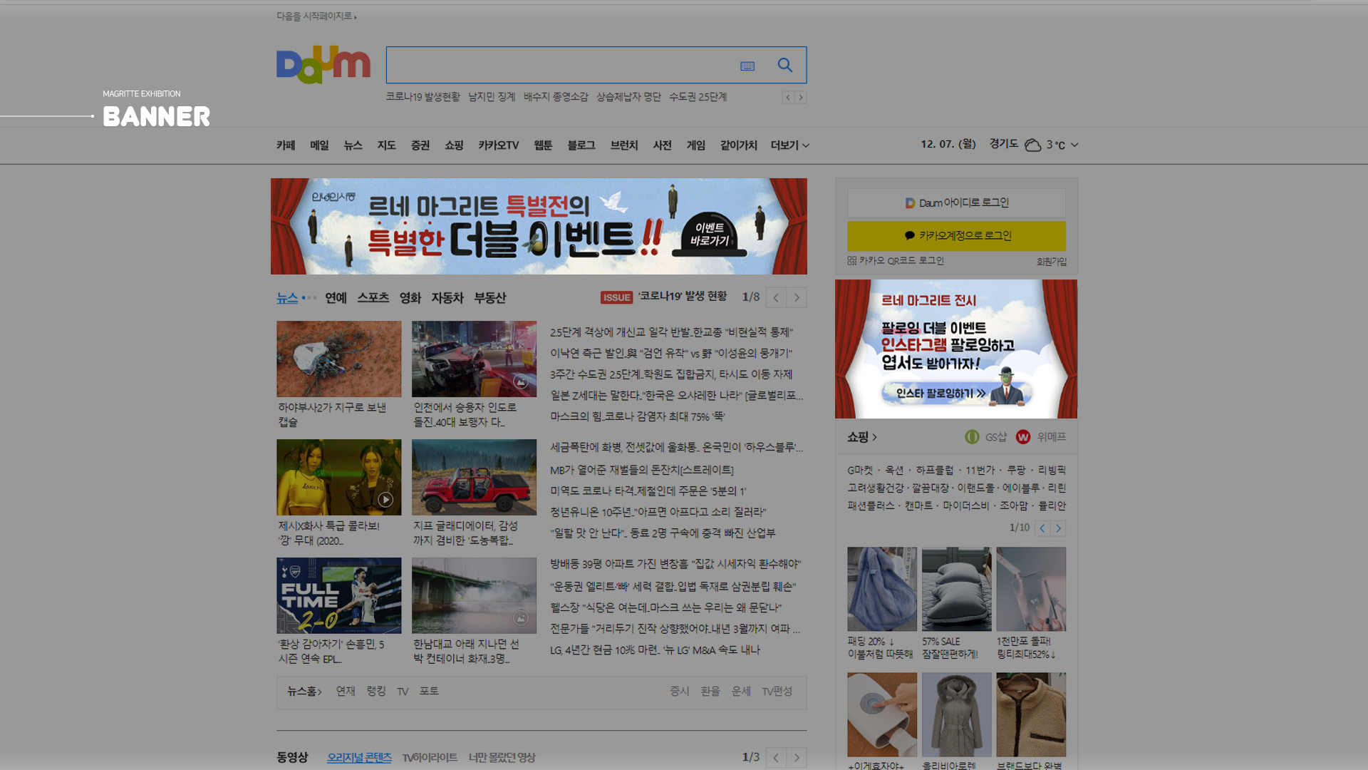The height and width of the screenshot is (770, 1368).
Task: Open the 손흥민 FULL TIME thumbnail
Action: pyautogui.click(x=338, y=595)
